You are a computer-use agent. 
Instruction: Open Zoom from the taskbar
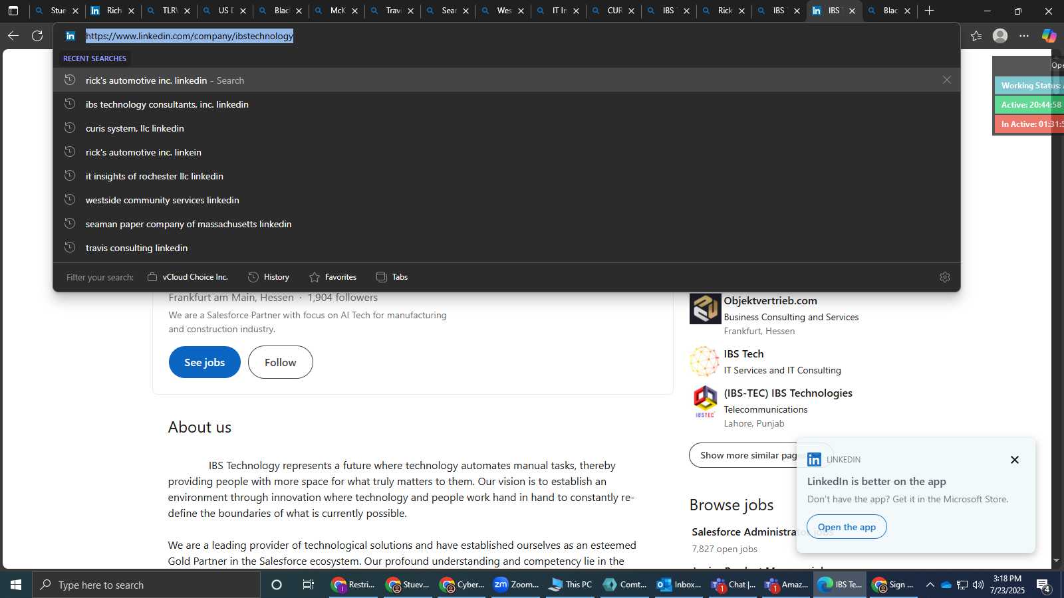pyautogui.click(x=516, y=585)
